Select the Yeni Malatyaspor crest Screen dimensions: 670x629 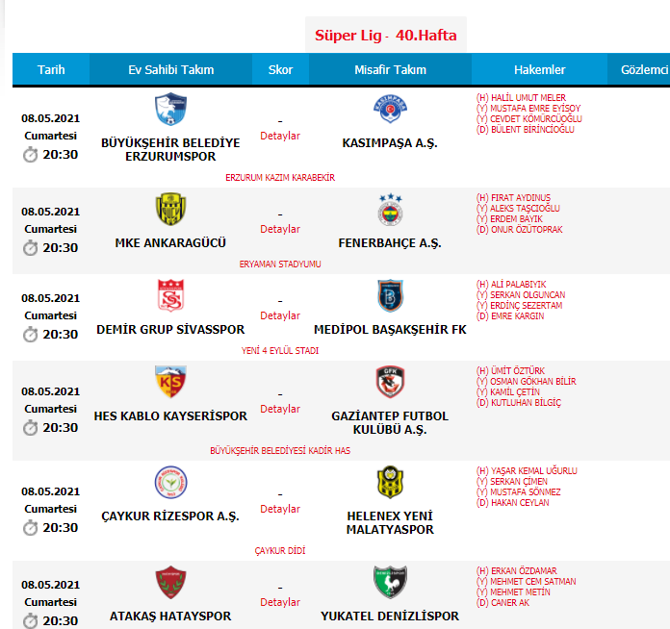click(x=390, y=482)
